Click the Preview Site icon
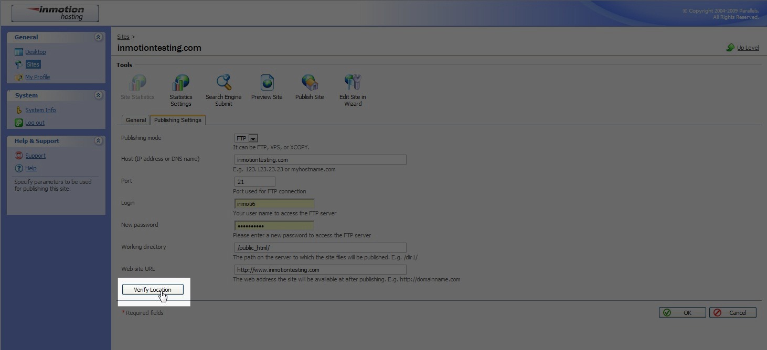This screenshot has width=767, height=350. tap(267, 82)
